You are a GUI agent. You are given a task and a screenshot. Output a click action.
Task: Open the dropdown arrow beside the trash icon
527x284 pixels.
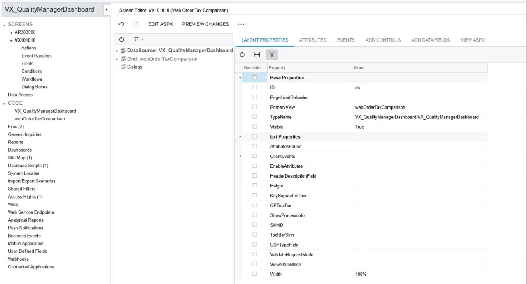pyautogui.click(x=142, y=39)
